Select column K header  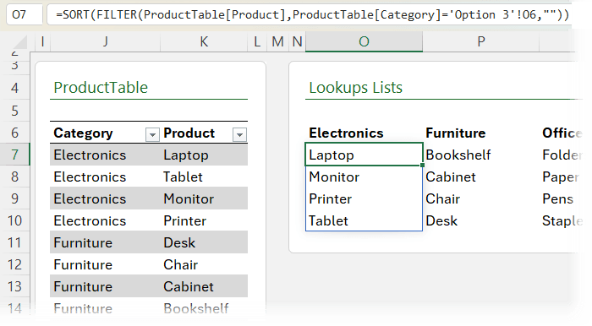tap(204, 41)
